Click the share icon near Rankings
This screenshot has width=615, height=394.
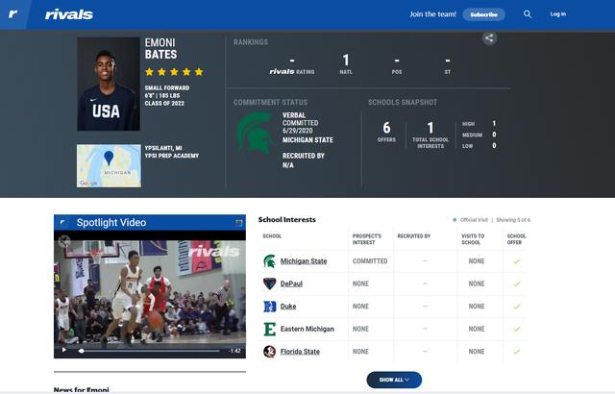click(489, 38)
